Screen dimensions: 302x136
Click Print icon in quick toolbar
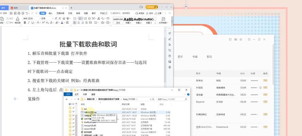[x=19, y=13]
